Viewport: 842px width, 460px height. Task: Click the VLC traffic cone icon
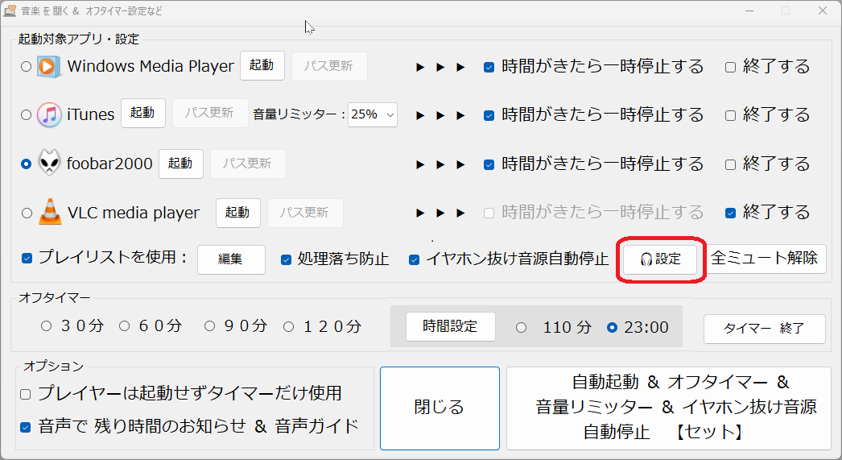click(x=50, y=212)
